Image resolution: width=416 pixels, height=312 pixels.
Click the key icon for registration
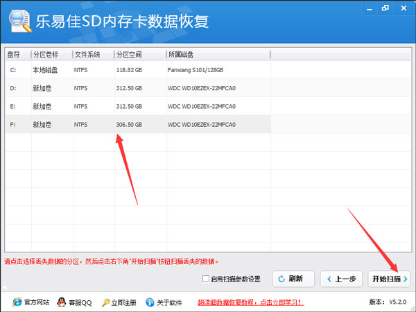pos(105,302)
